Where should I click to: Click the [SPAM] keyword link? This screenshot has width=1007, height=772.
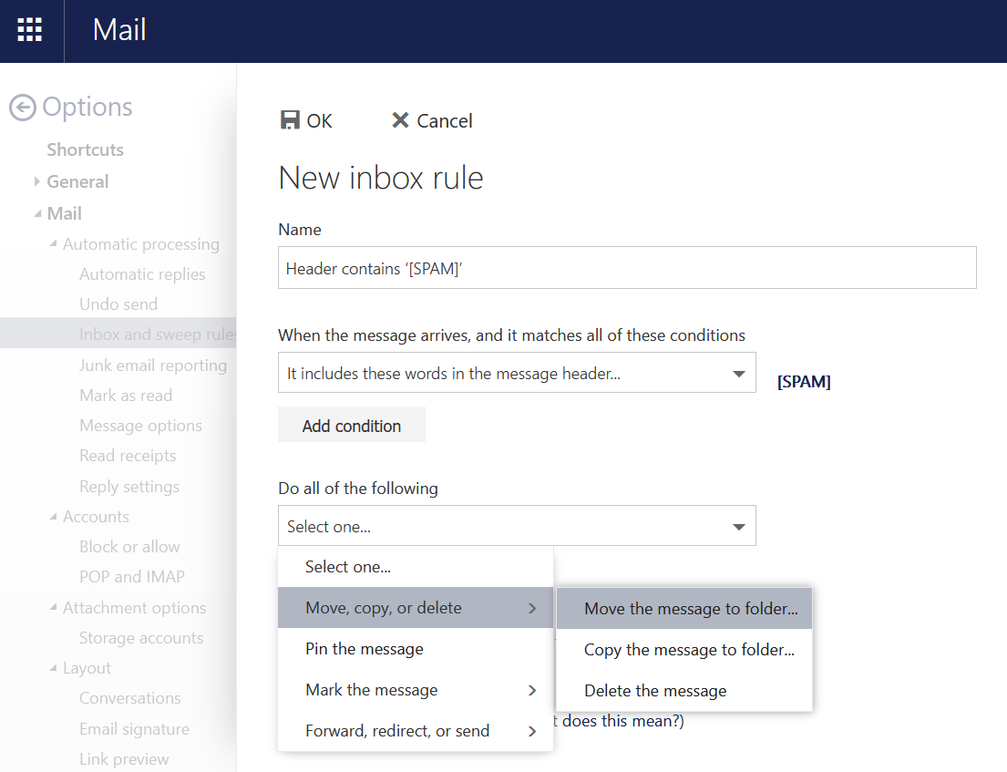(x=803, y=382)
